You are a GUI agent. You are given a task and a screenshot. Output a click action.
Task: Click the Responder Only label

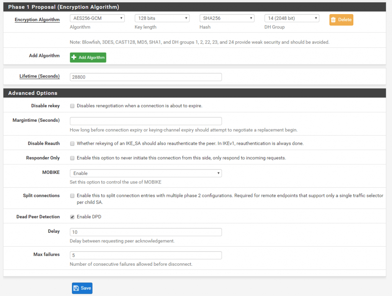coord(43,158)
